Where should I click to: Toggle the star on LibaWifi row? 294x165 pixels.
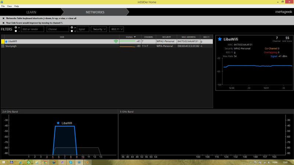pos(6,41)
